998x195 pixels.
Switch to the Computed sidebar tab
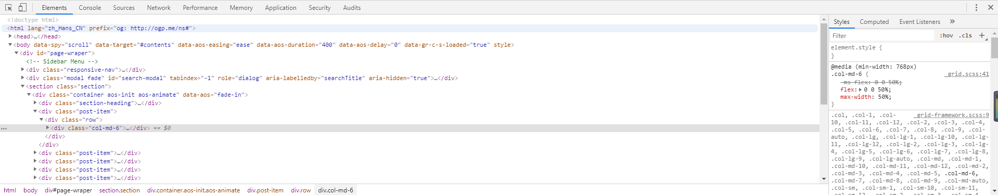click(x=874, y=21)
